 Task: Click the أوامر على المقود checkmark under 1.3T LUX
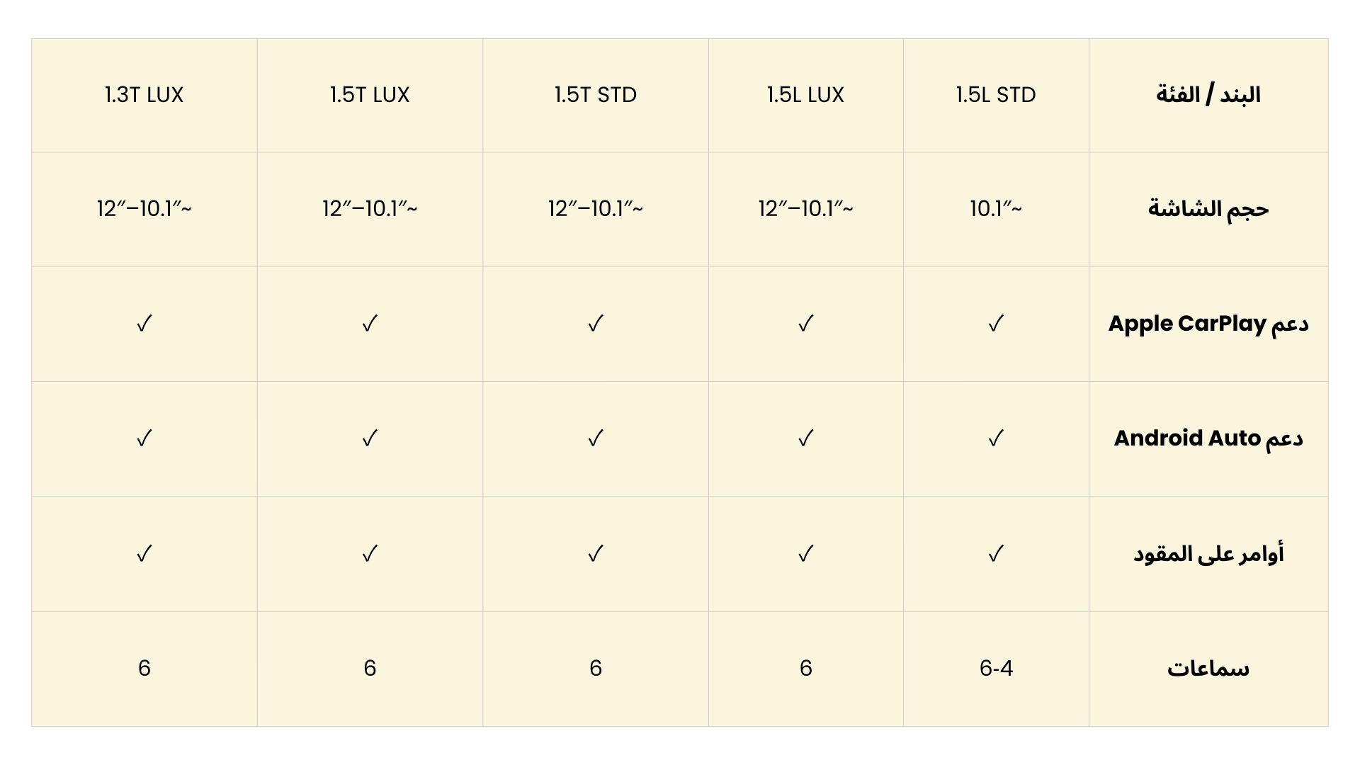click(x=144, y=553)
